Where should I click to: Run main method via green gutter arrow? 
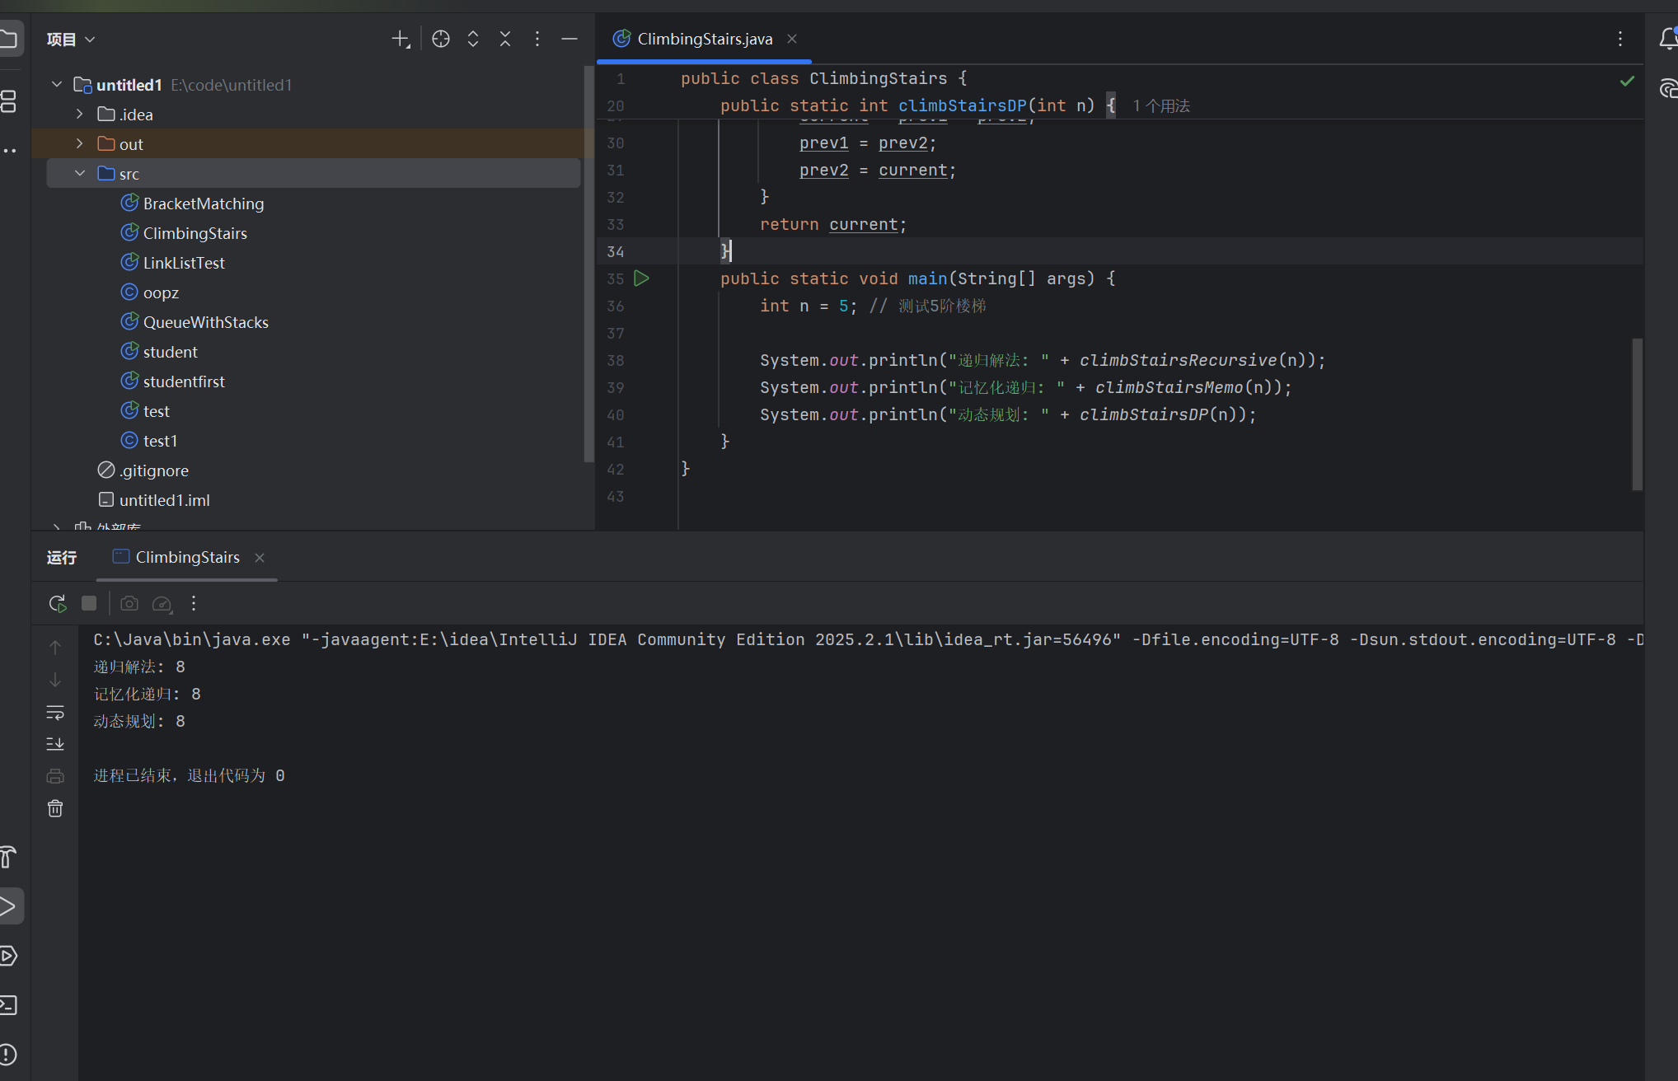tap(642, 278)
